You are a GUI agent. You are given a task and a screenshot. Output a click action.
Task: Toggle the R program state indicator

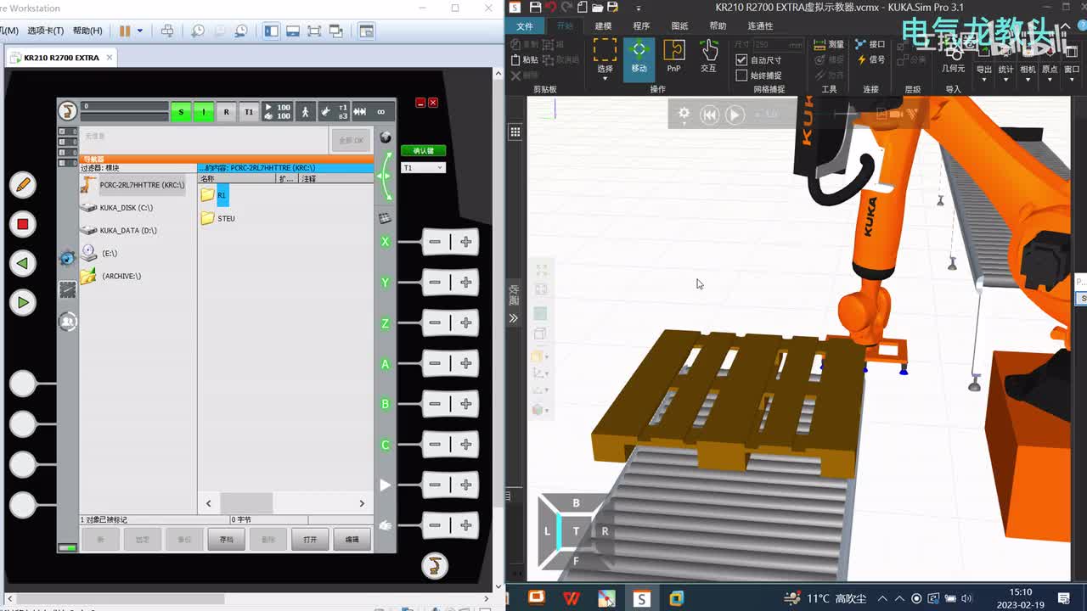coord(226,111)
